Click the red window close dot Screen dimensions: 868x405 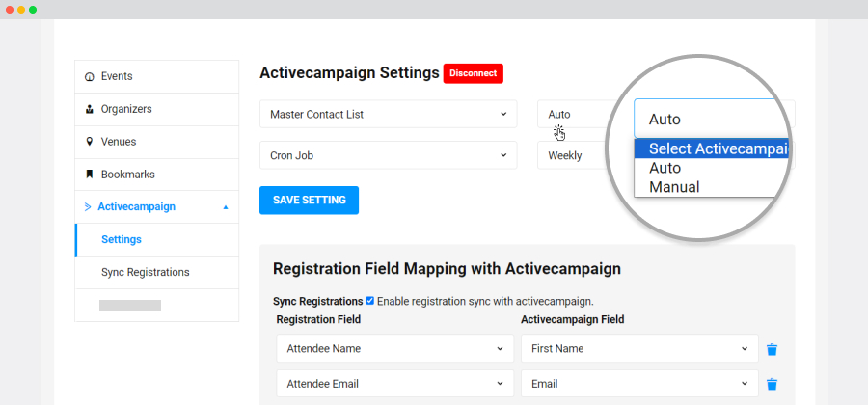click(x=10, y=10)
